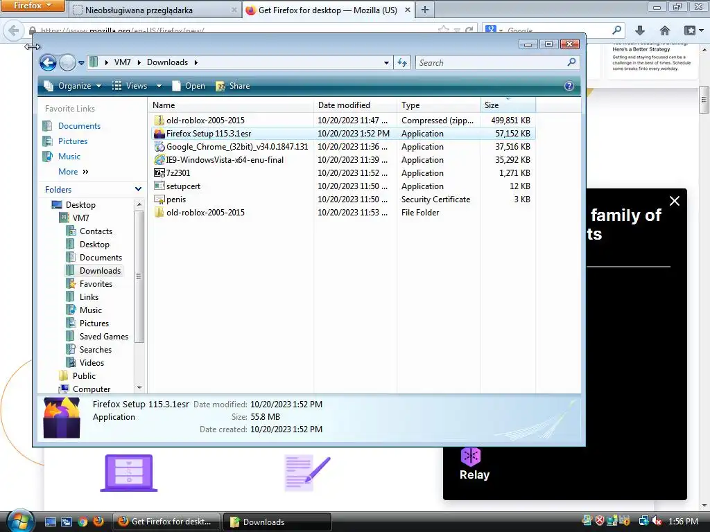Screen dimensions: 710x532
Task: Select Firefox Setup 115.3.1esr file
Action: point(343,134)
